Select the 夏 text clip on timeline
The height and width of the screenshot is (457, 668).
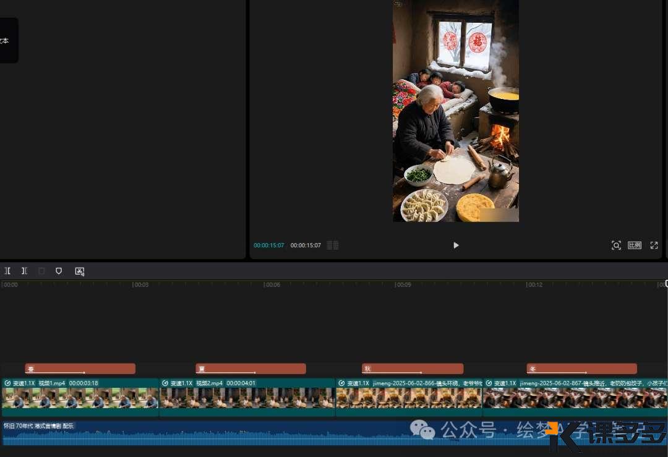point(250,369)
